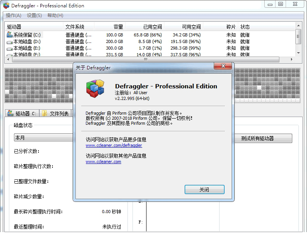Click the drive list scroll up arrow

(x=298, y=26)
